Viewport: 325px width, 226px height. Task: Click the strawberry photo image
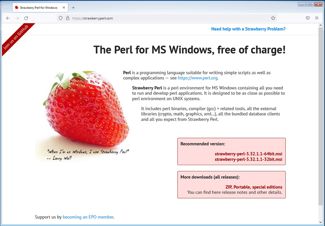click(x=83, y=116)
